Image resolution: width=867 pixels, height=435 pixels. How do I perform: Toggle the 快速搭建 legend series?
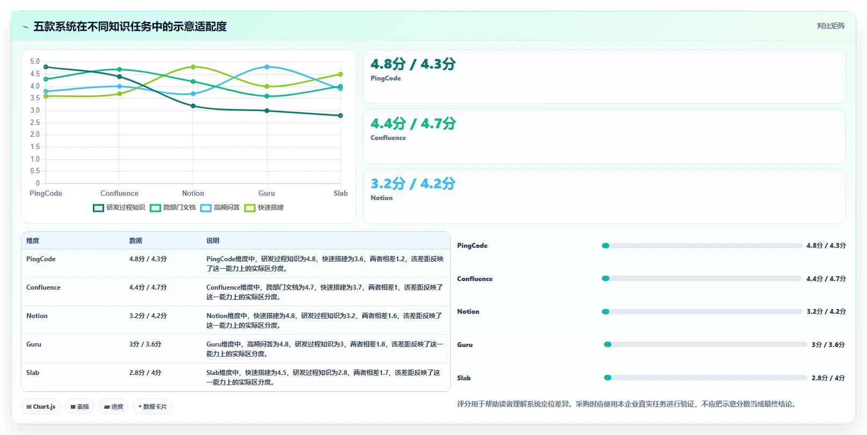(264, 208)
